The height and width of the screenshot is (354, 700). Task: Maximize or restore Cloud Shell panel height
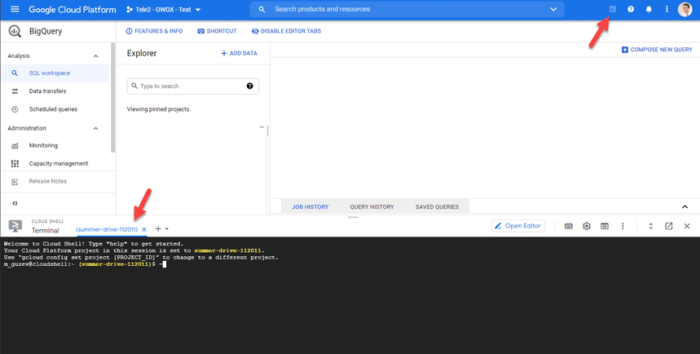(x=650, y=226)
